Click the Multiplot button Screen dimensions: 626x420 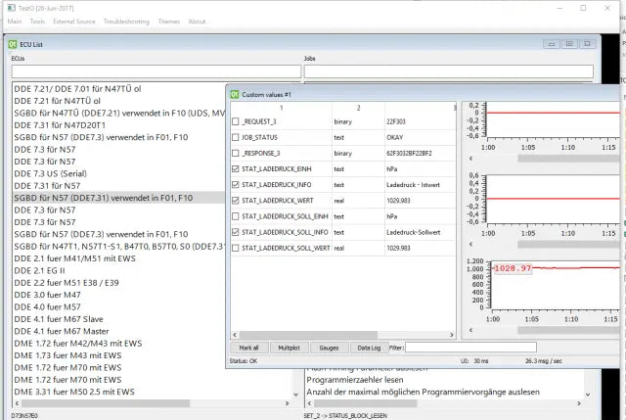point(289,347)
